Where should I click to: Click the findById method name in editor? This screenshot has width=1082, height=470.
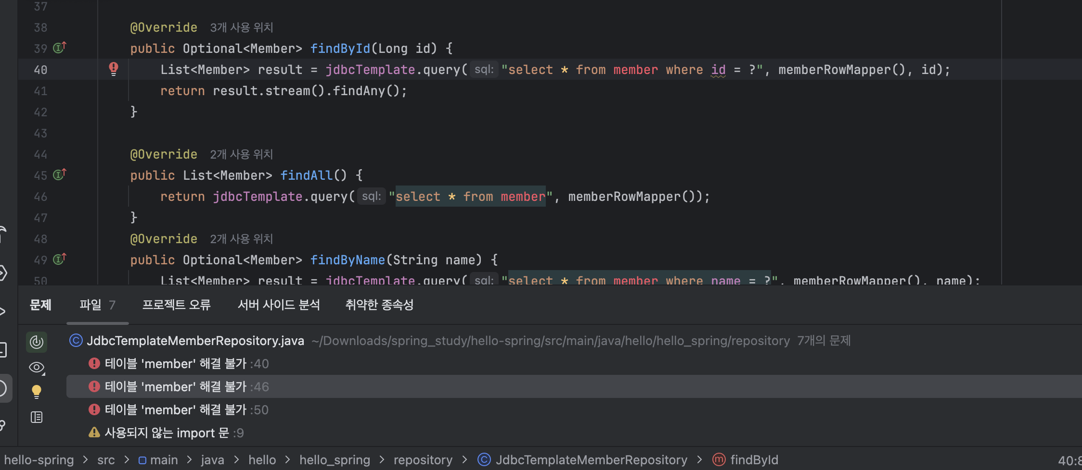[x=340, y=49]
